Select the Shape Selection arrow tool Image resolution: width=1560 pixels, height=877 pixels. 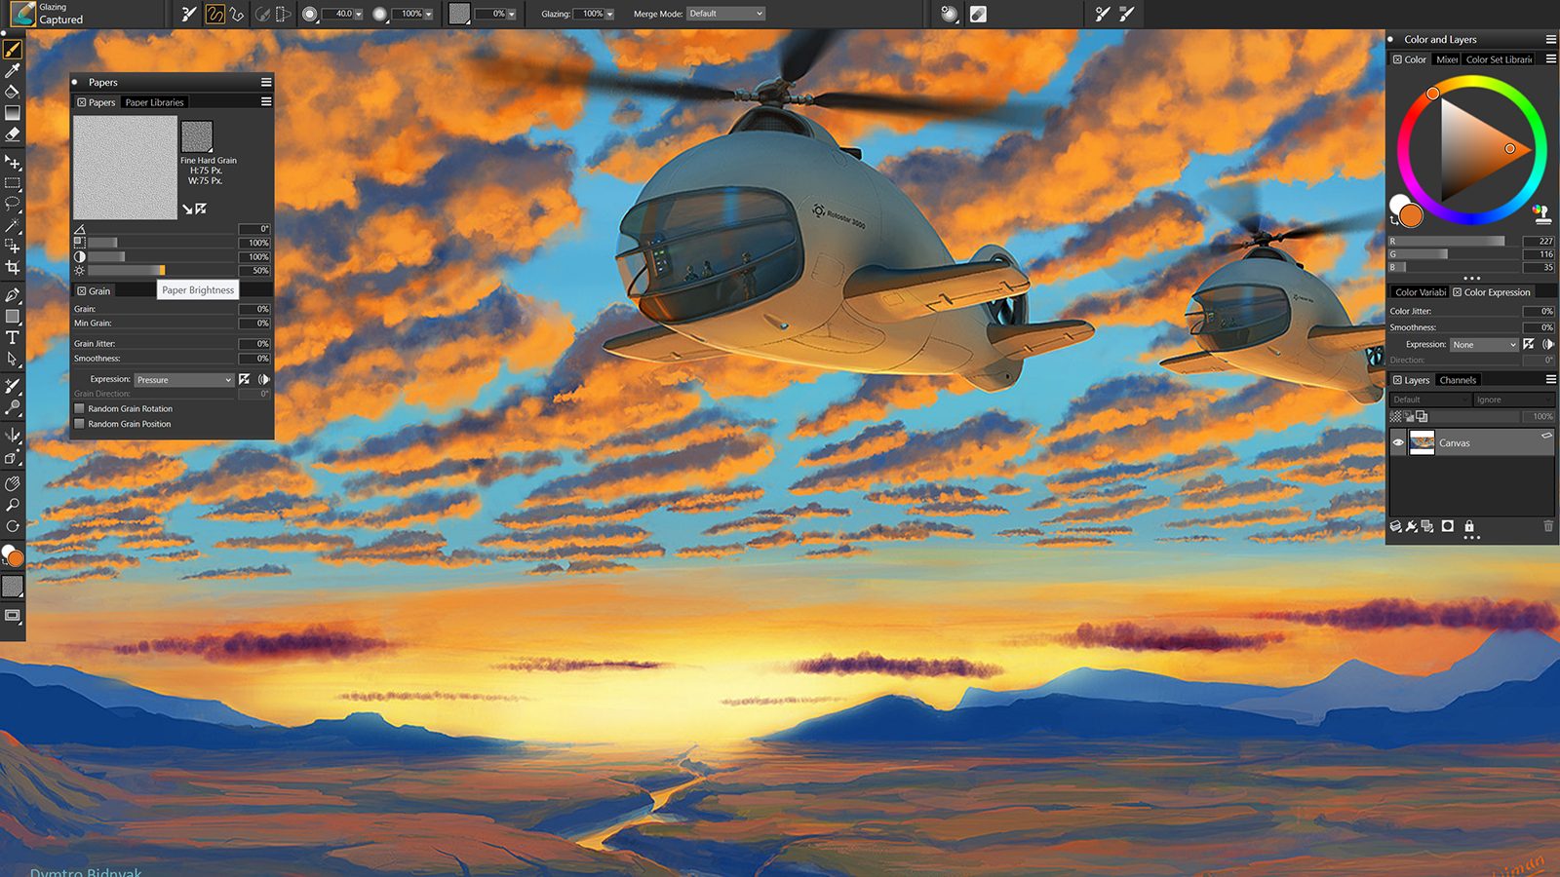[13, 359]
